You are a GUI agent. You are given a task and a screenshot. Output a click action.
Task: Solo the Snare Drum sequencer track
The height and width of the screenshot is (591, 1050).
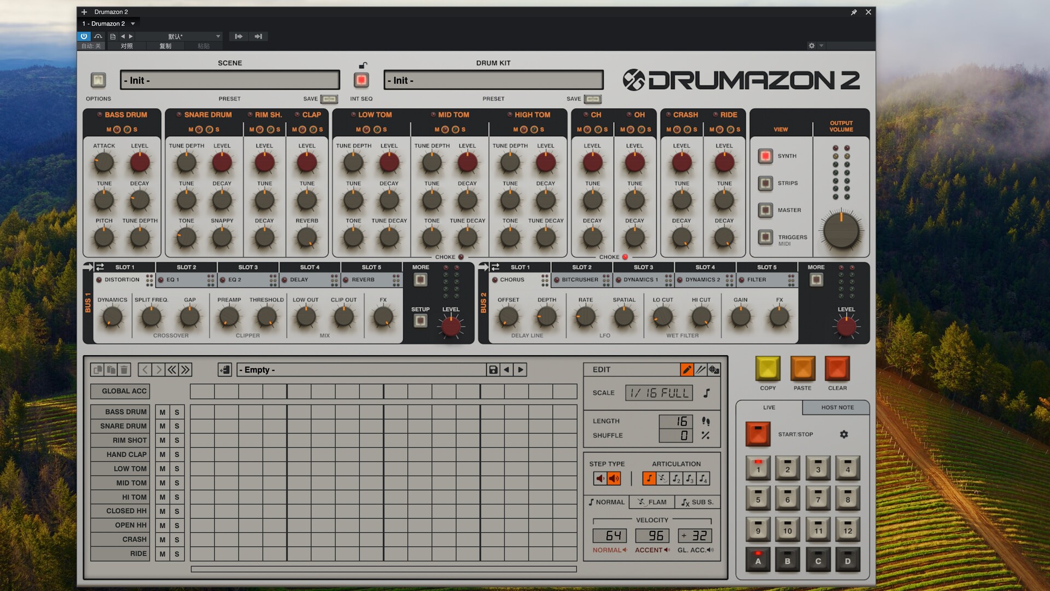coord(177,426)
